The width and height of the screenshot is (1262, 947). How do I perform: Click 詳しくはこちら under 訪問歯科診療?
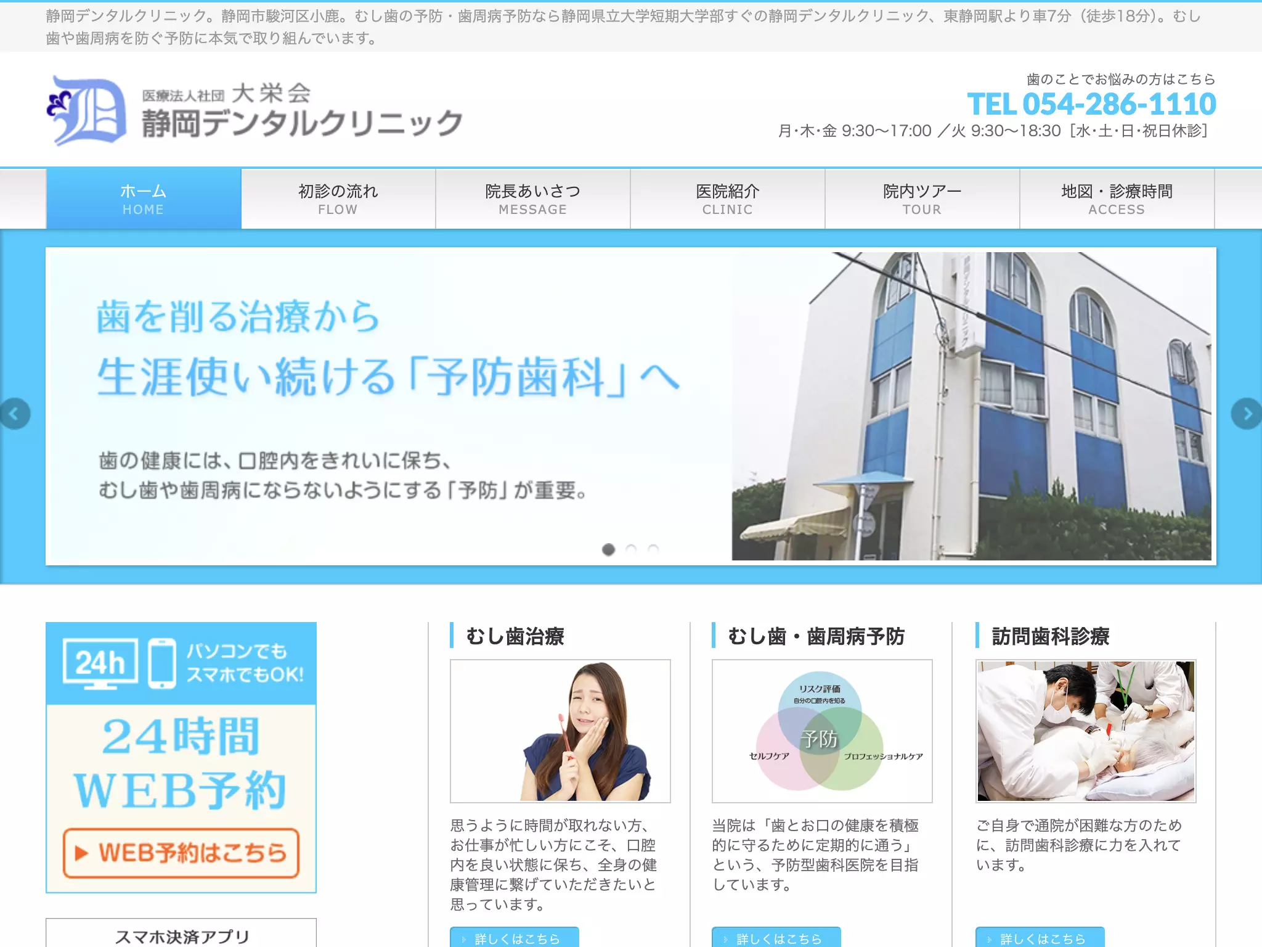click(1040, 938)
